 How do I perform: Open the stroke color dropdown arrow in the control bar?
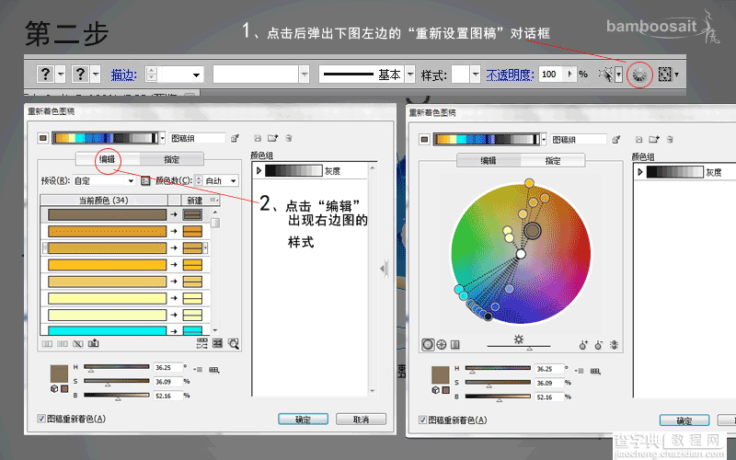pyautogui.click(x=97, y=75)
